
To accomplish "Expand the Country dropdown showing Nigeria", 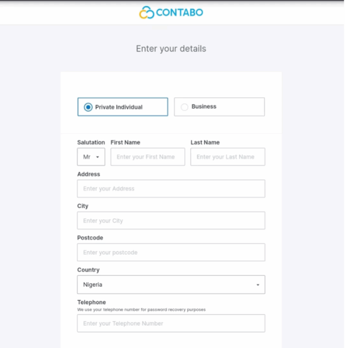I will pos(171,285).
